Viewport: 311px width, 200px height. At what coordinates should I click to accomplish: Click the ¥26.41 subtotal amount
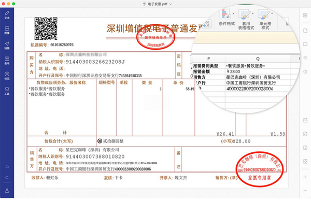tap(225, 134)
